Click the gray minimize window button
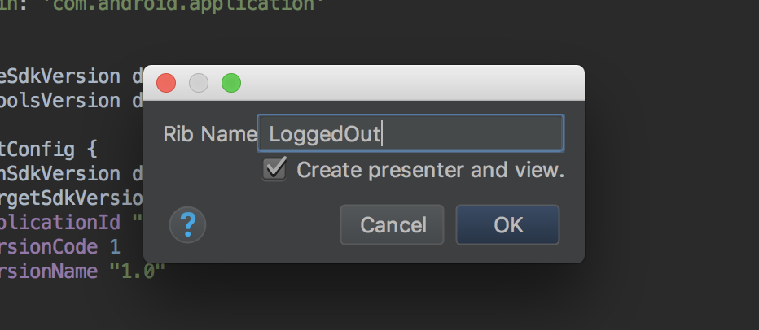The width and height of the screenshot is (759, 330). [x=199, y=83]
